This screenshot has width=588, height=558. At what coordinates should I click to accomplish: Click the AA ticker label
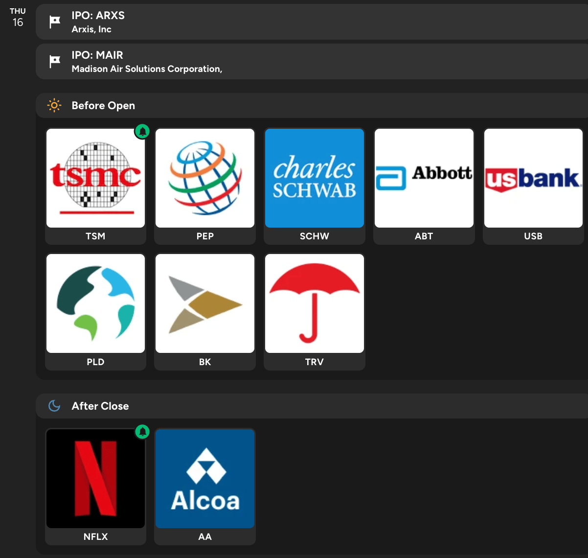tap(205, 536)
